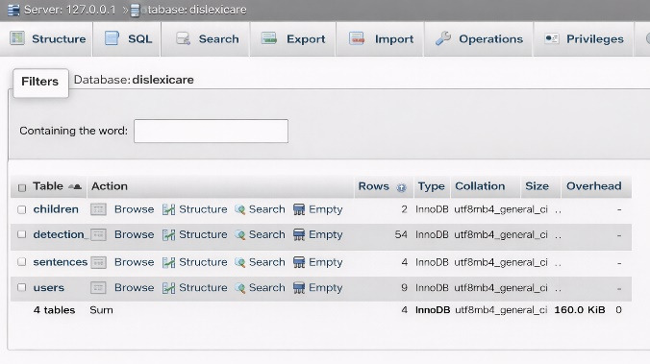Click the Rows column header
This screenshot has height=364, width=650.
(x=373, y=186)
